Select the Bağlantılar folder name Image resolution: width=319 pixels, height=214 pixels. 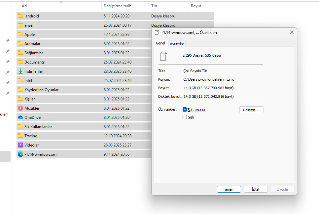coord(34,53)
